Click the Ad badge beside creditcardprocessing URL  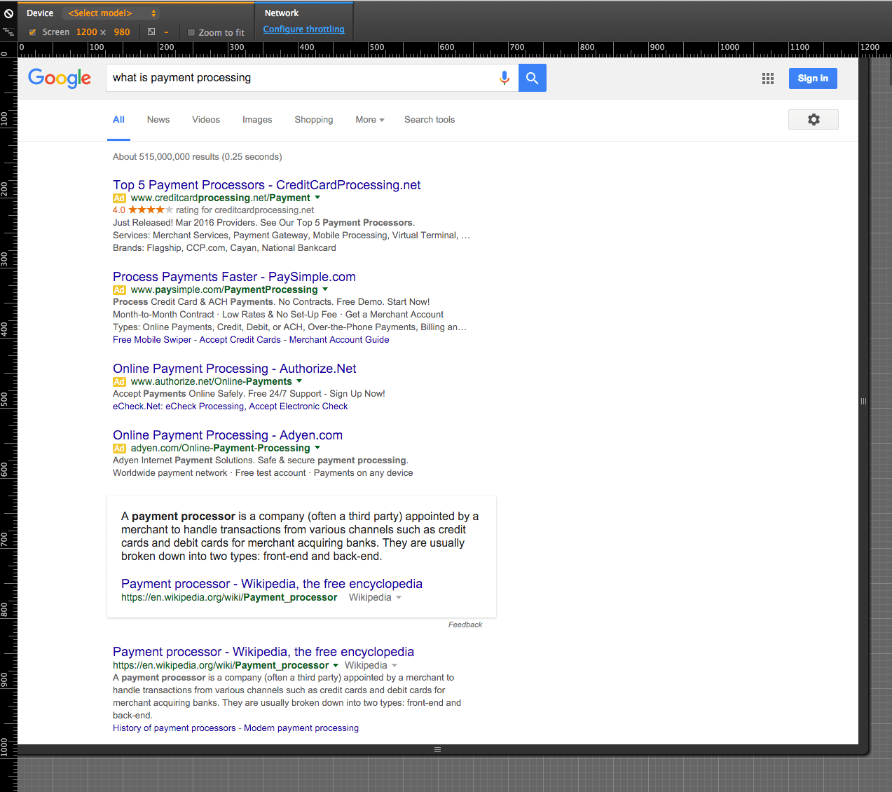119,198
